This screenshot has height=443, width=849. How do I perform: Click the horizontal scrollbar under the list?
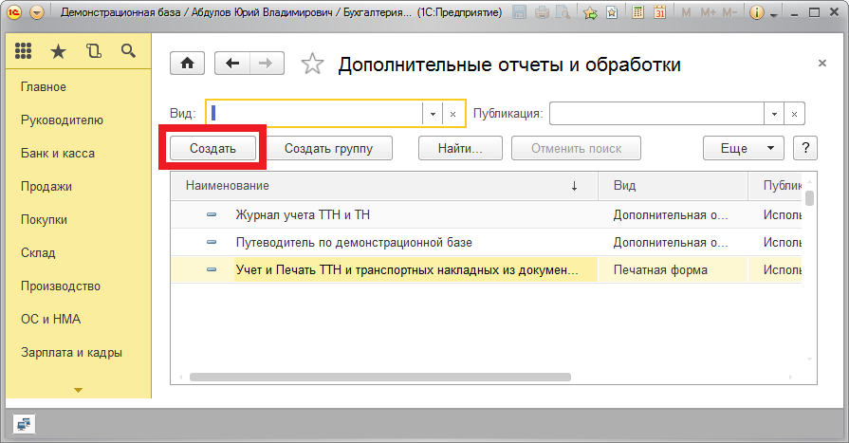pyautogui.click(x=379, y=377)
